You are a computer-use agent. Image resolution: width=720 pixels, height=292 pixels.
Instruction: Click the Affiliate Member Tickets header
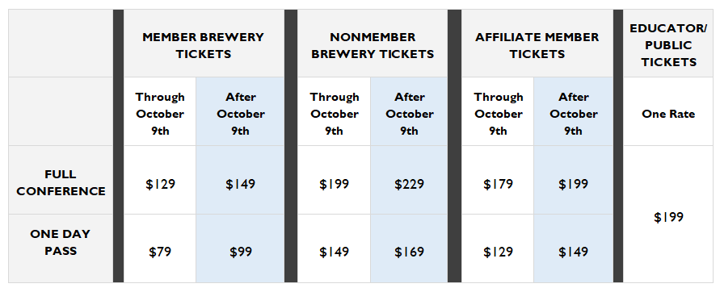(x=537, y=45)
